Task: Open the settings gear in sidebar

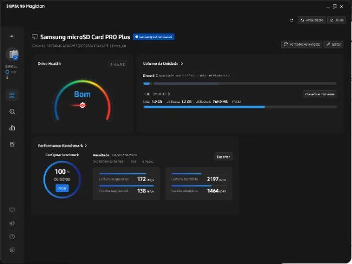Action: click(12, 250)
